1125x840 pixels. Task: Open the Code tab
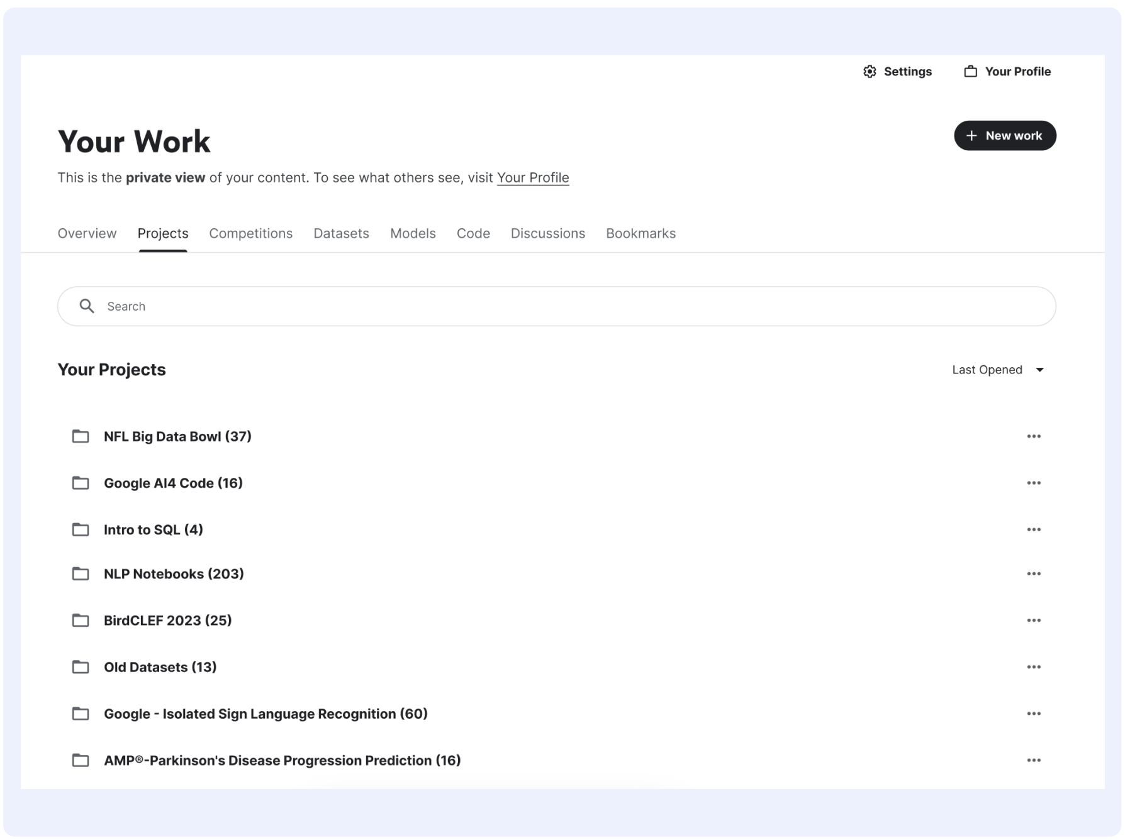point(473,233)
